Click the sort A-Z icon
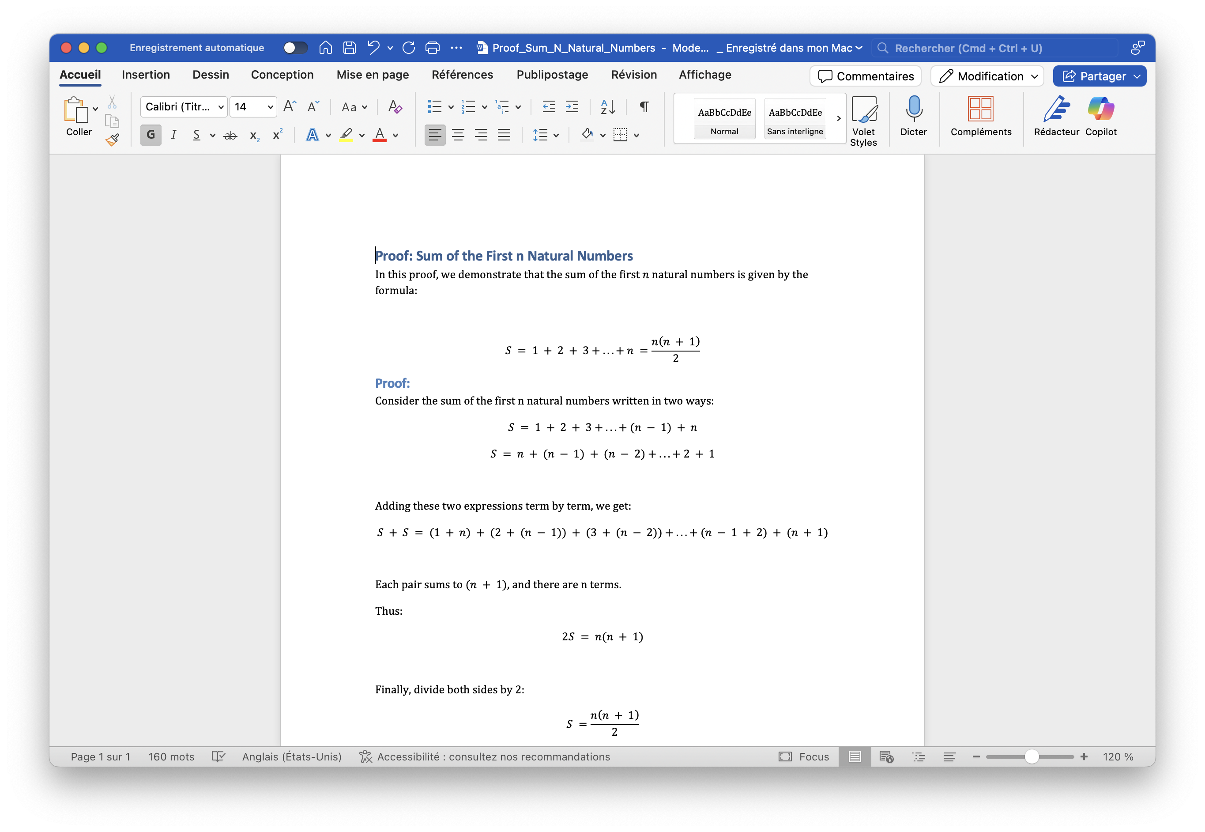Screen dimensions: 1205x832 [607, 107]
